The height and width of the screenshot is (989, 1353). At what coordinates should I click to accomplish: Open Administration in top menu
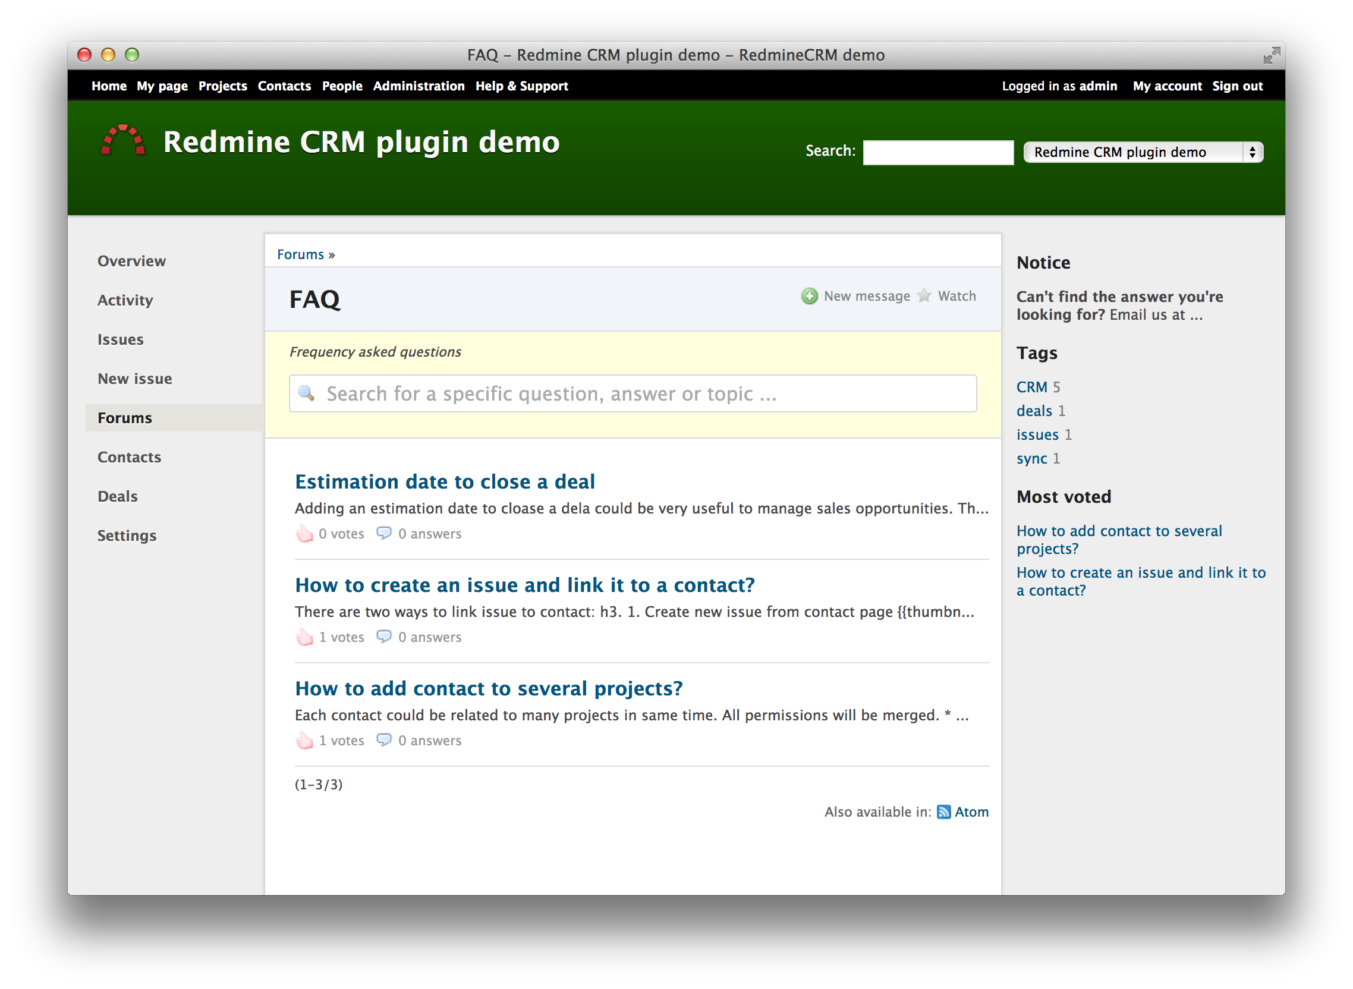tap(419, 86)
